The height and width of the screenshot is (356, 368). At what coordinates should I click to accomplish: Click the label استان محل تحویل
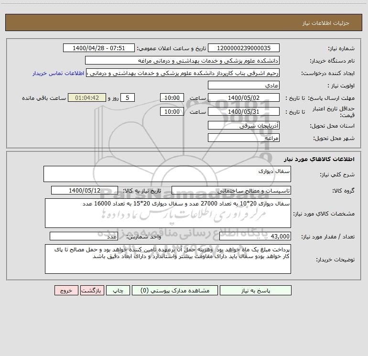(x=332, y=126)
